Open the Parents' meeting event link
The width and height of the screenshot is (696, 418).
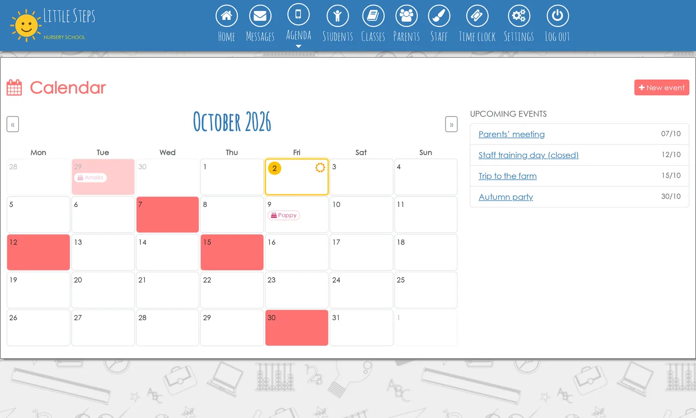pyautogui.click(x=512, y=134)
